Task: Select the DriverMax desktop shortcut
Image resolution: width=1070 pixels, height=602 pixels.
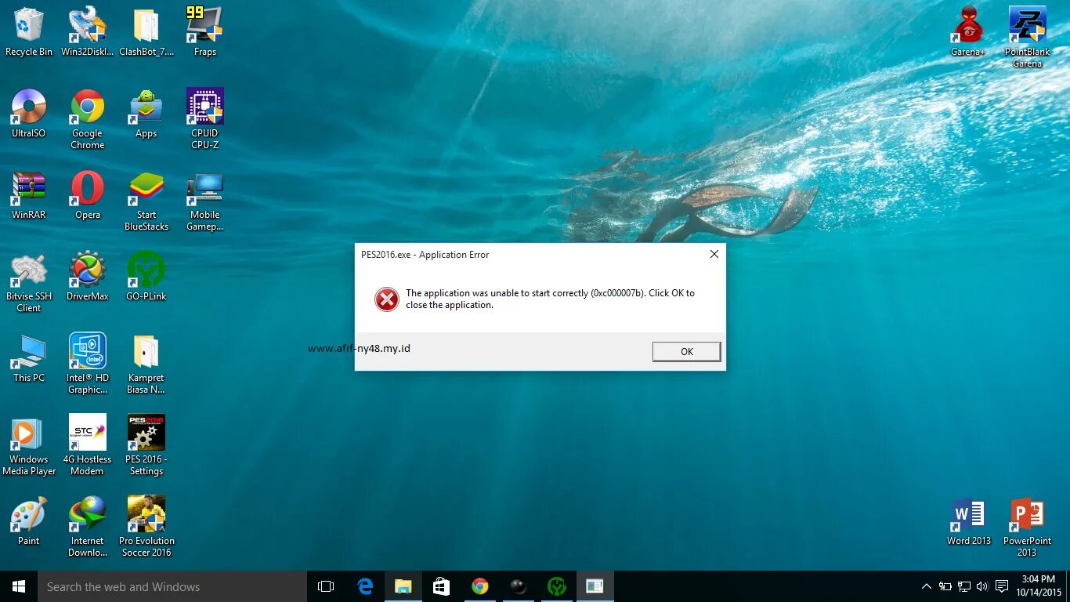Action: coord(88,277)
